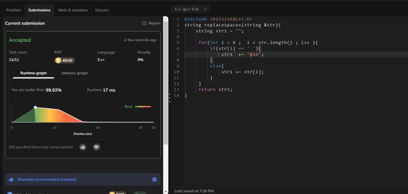Click the 'str1 += str[i];' line

pyautogui.click(x=243, y=72)
